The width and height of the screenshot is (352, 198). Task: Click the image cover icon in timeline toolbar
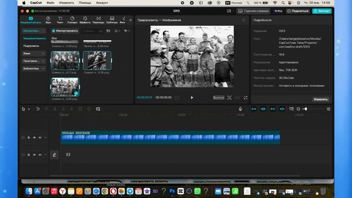click(x=98, y=109)
